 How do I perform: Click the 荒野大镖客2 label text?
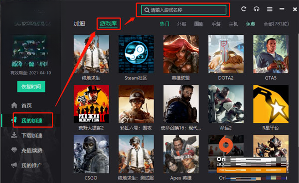coord(91,128)
